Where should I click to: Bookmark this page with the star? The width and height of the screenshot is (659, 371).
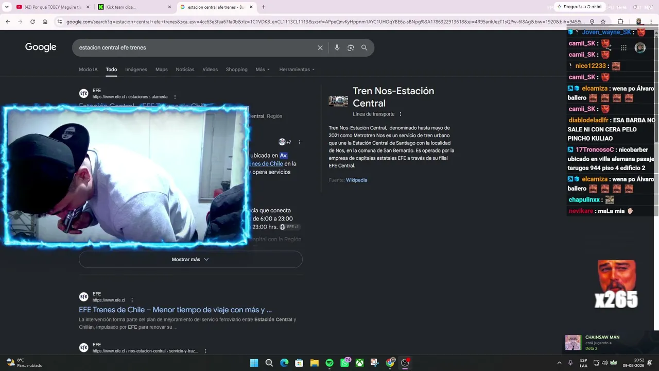pyautogui.click(x=603, y=22)
